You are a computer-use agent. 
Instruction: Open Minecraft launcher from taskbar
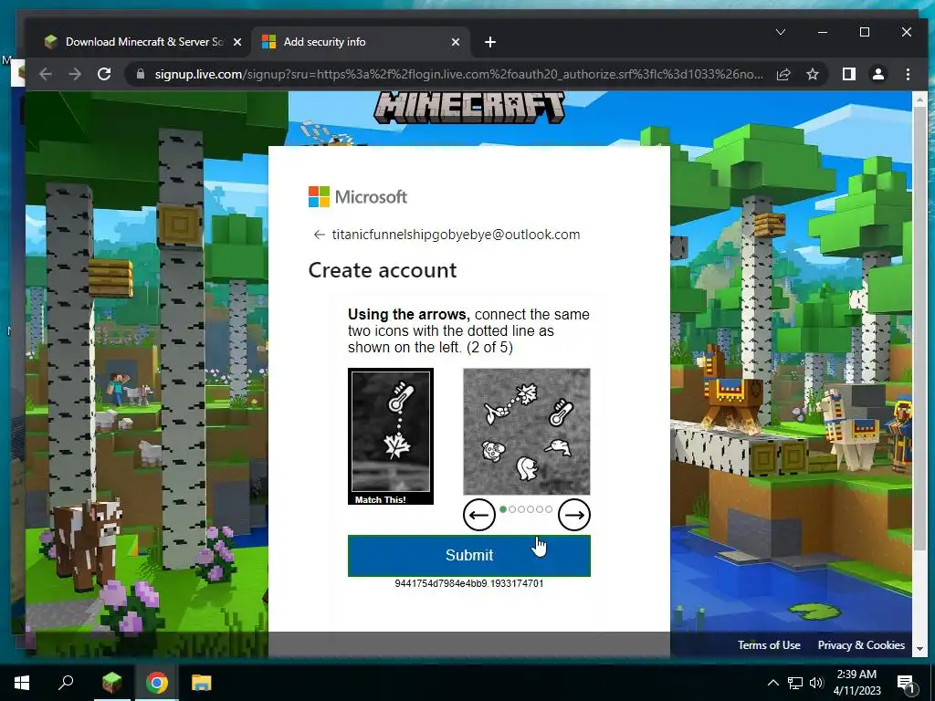pyautogui.click(x=111, y=683)
